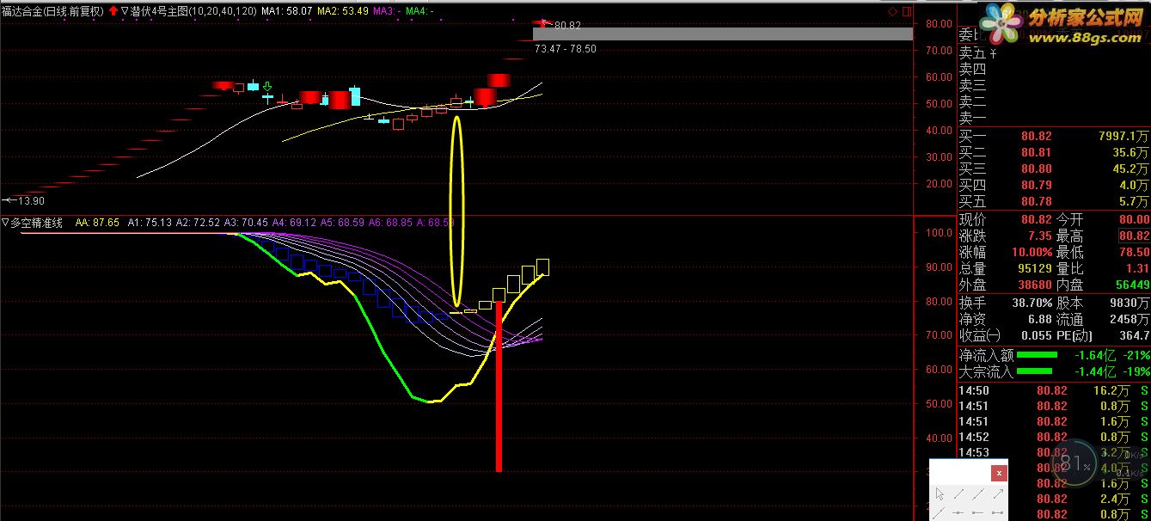Click the red diamond icon atop chart

point(892,11)
